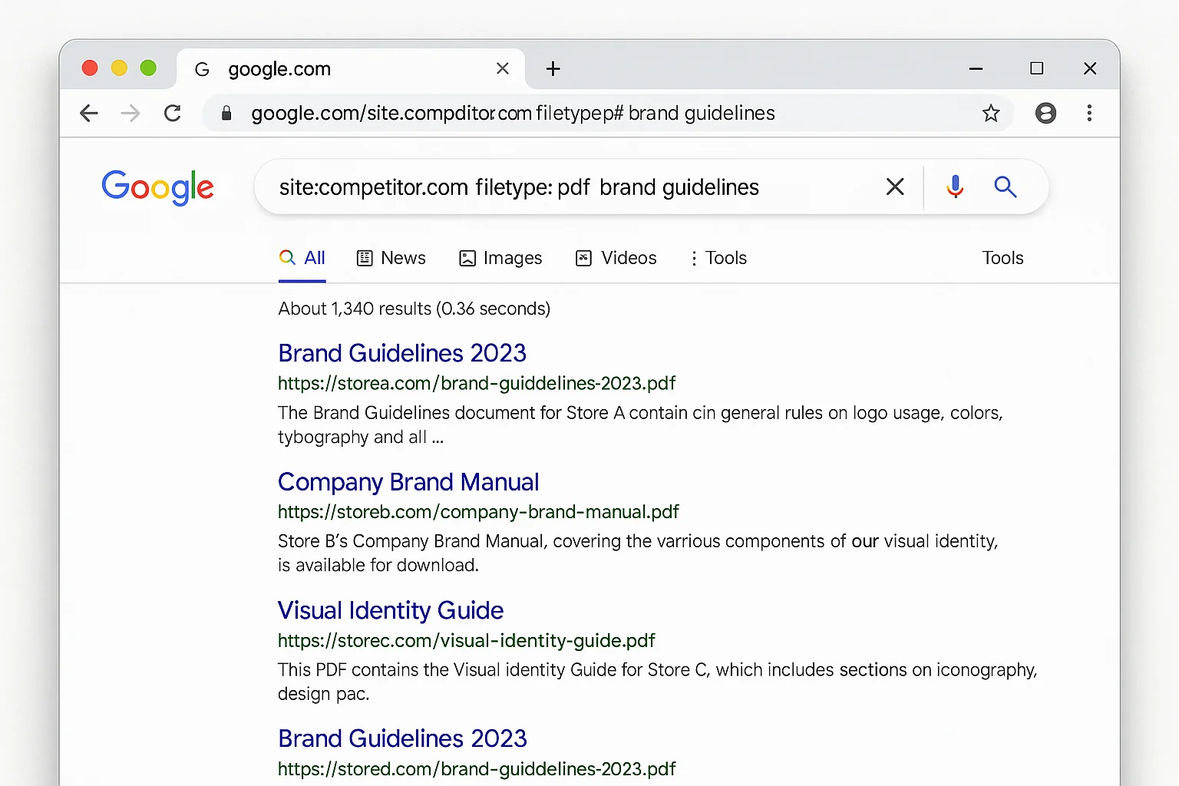Open the Brand Guidelines 2023 result from storea.com
The image size is (1179, 786).
click(x=402, y=352)
